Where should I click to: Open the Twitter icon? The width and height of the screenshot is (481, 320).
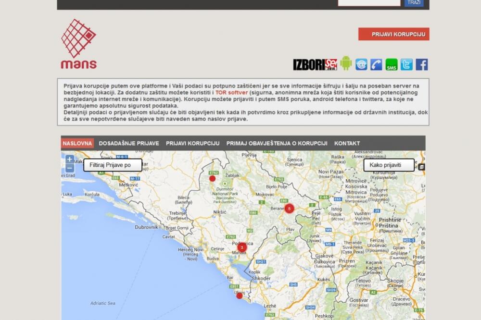[x=406, y=63]
